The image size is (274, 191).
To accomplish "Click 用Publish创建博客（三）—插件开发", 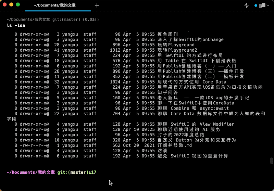I will tap(201, 71).
